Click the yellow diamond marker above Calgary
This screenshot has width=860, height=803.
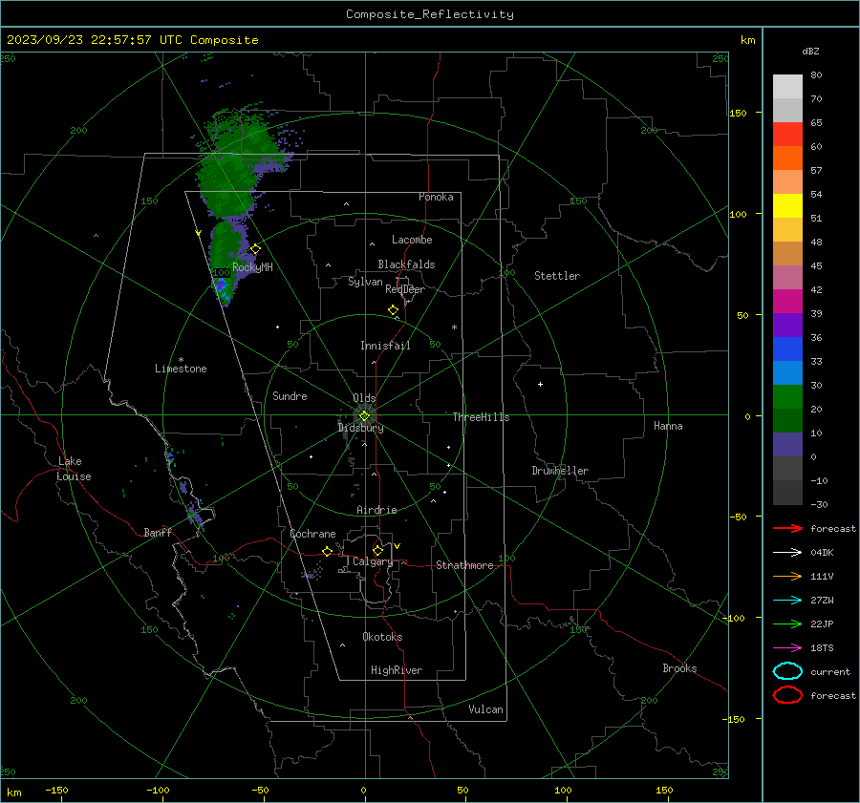pyautogui.click(x=377, y=550)
